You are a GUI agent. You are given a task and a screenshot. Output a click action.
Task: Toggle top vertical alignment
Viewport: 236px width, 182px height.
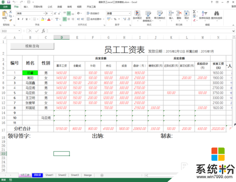pos(65,13)
